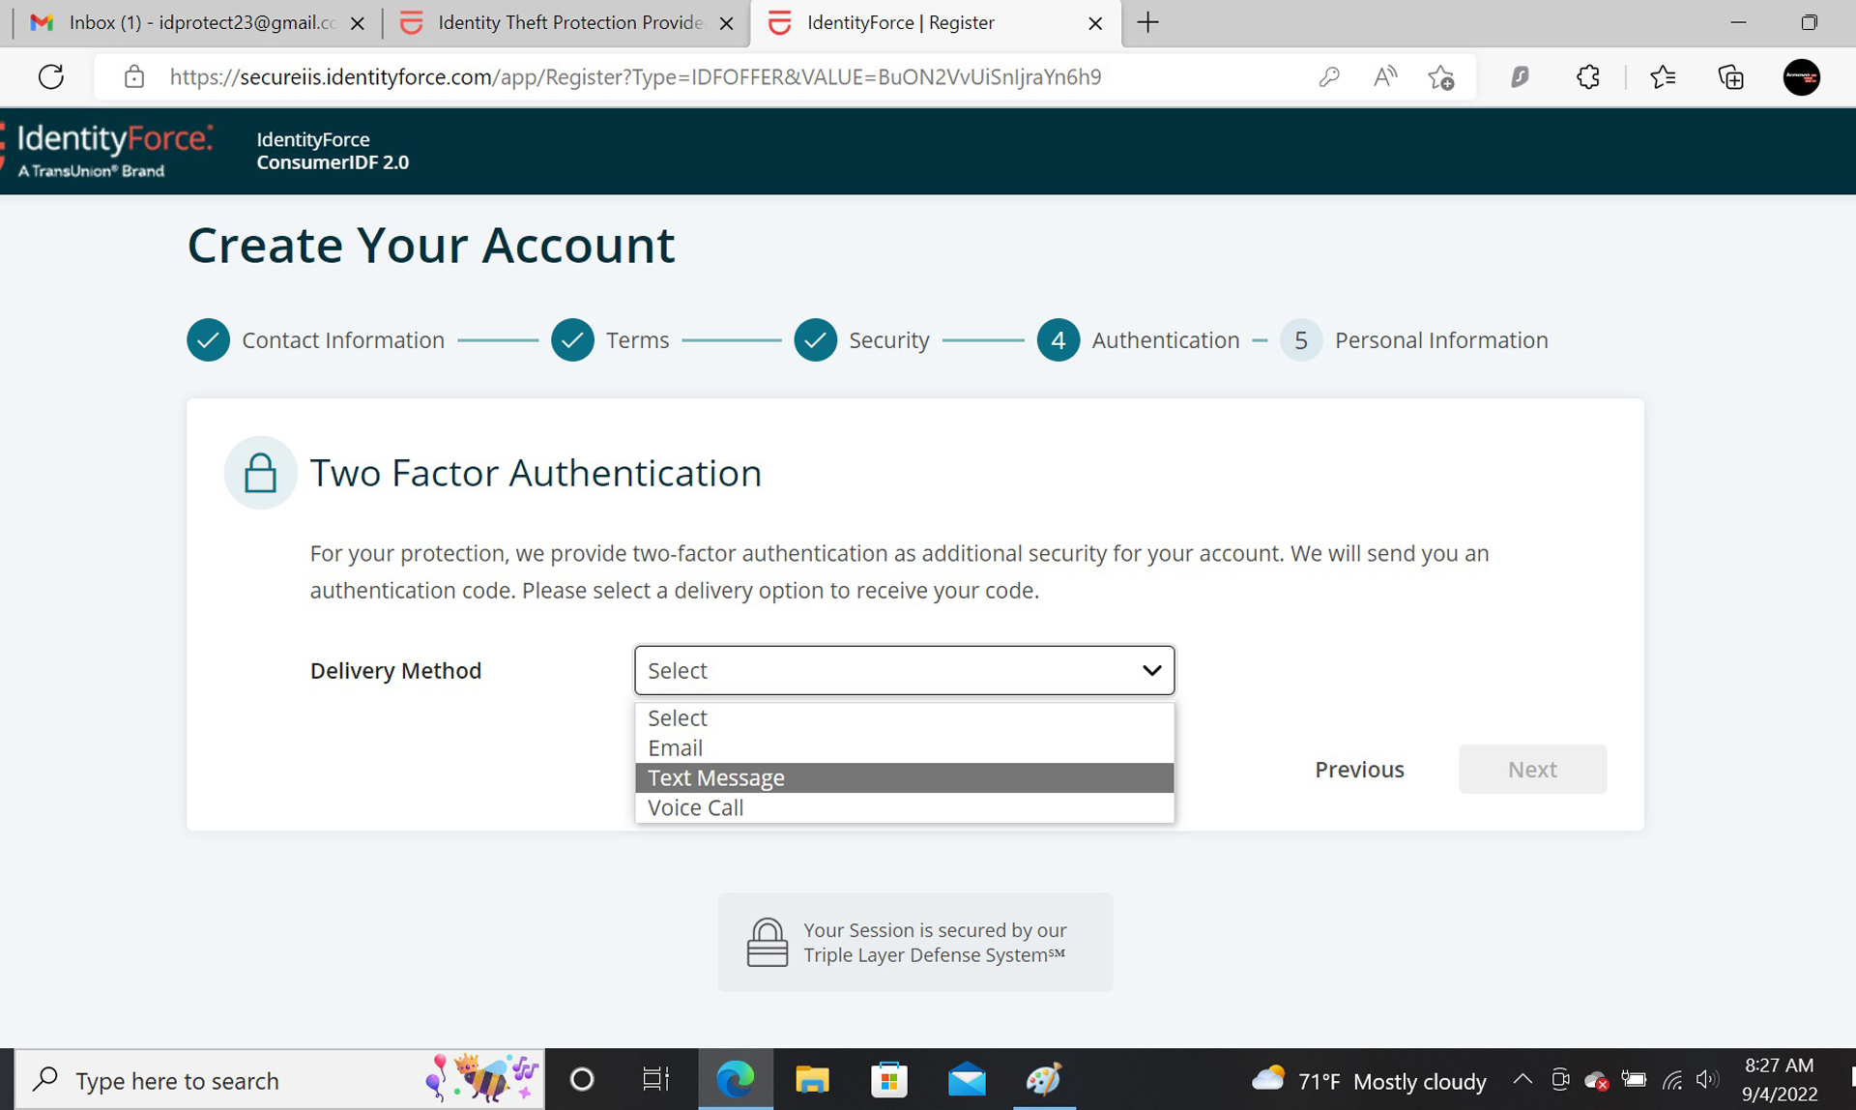Click the browser profile avatar
Image resolution: width=1856 pixels, height=1110 pixels.
click(x=1801, y=76)
